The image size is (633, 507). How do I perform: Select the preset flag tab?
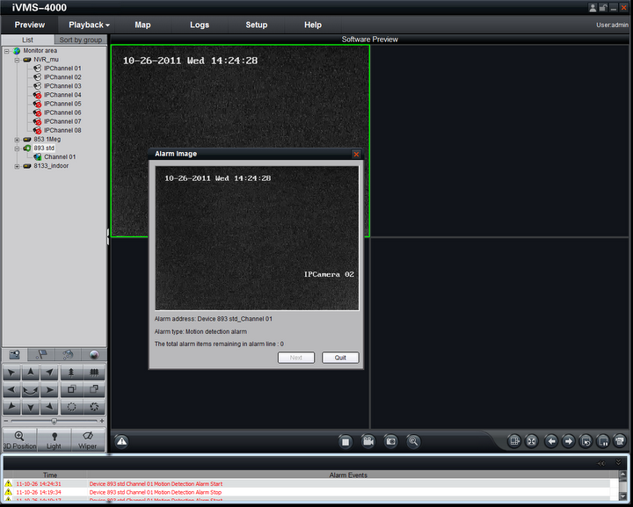pyautogui.click(x=41, y=355)
